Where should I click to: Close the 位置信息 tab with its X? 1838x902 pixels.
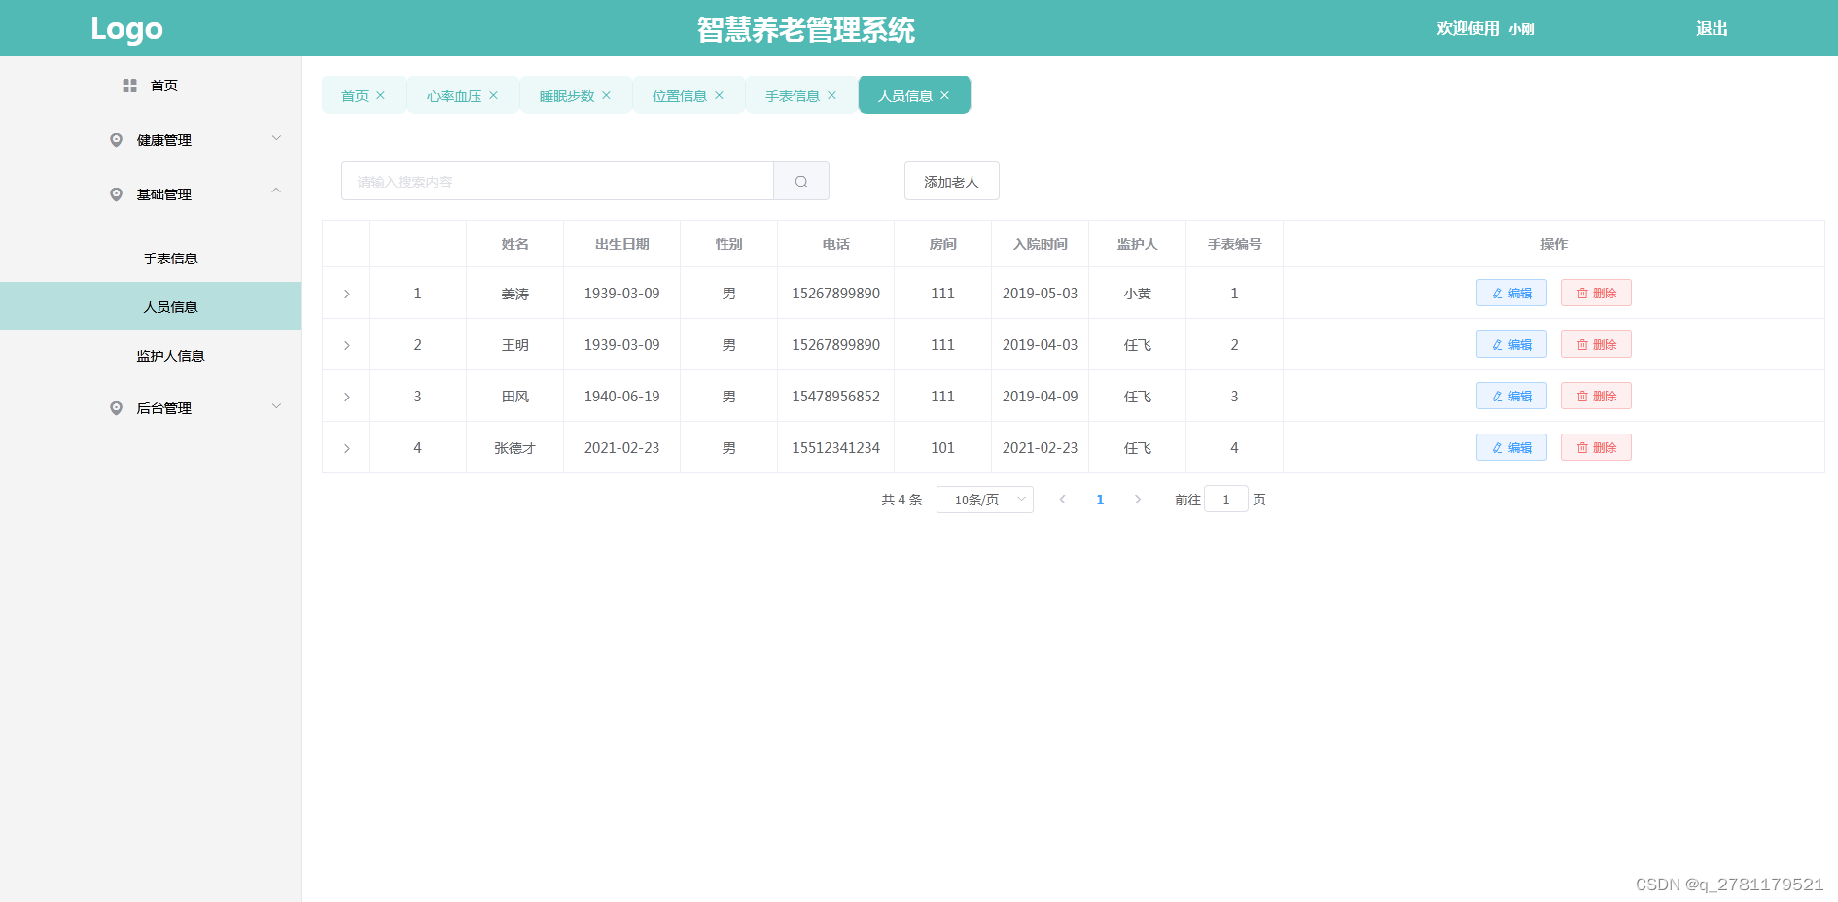click(x=720, y=95)
